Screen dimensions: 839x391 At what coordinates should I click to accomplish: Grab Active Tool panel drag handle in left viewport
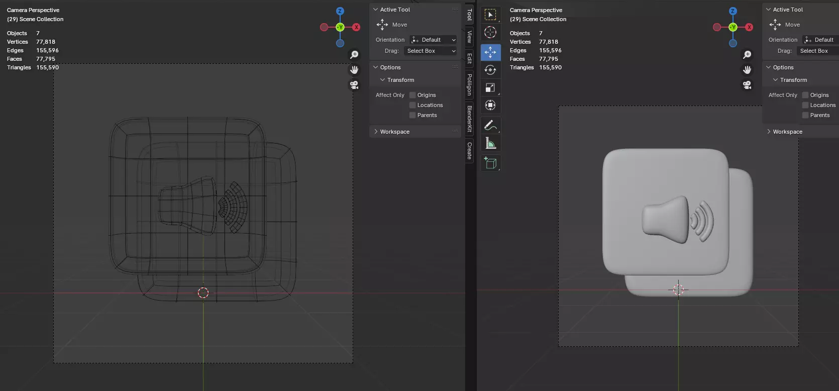click(455, 10)
